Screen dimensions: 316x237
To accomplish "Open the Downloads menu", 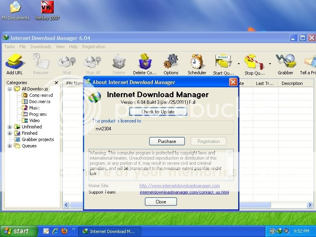I will tap(41, 47).
